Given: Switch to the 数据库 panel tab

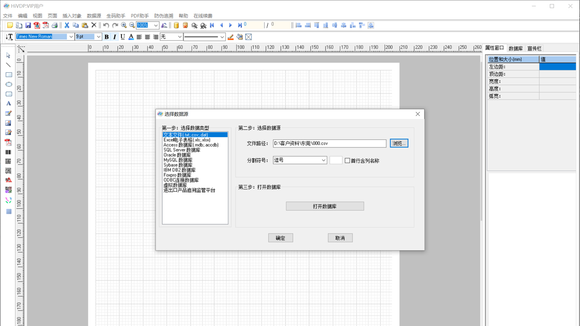Looking at the screenshot, I should [516, 48].
